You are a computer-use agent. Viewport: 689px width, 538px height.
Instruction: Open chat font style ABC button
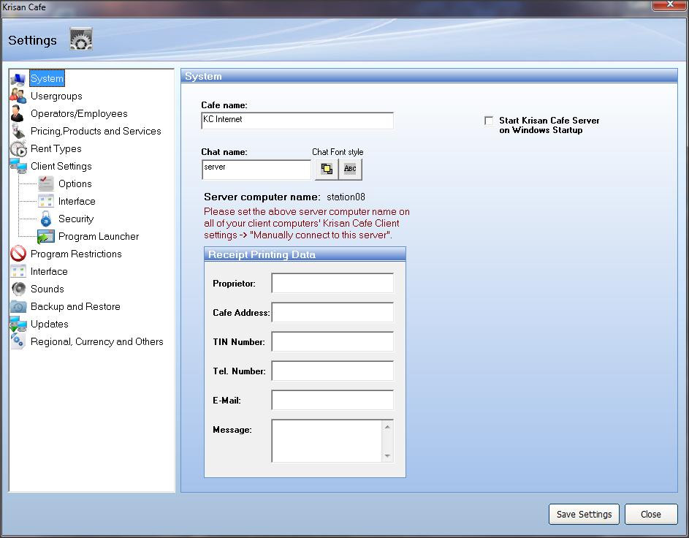(350, 169)
